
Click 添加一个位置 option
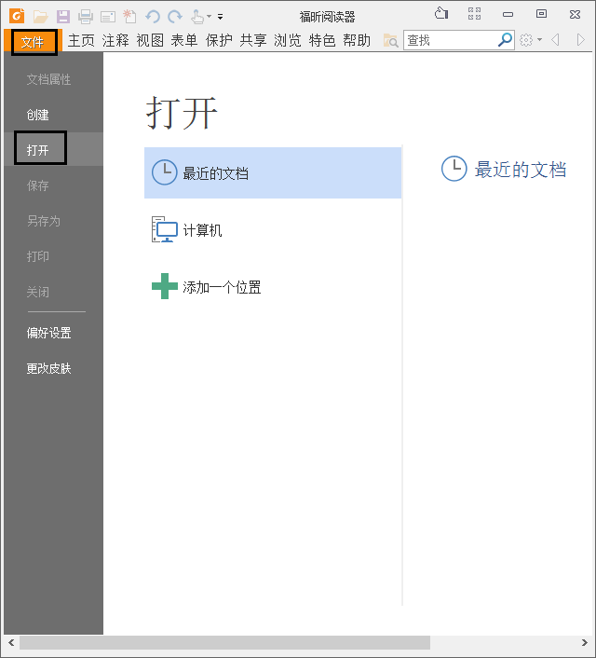pos(222,287)
